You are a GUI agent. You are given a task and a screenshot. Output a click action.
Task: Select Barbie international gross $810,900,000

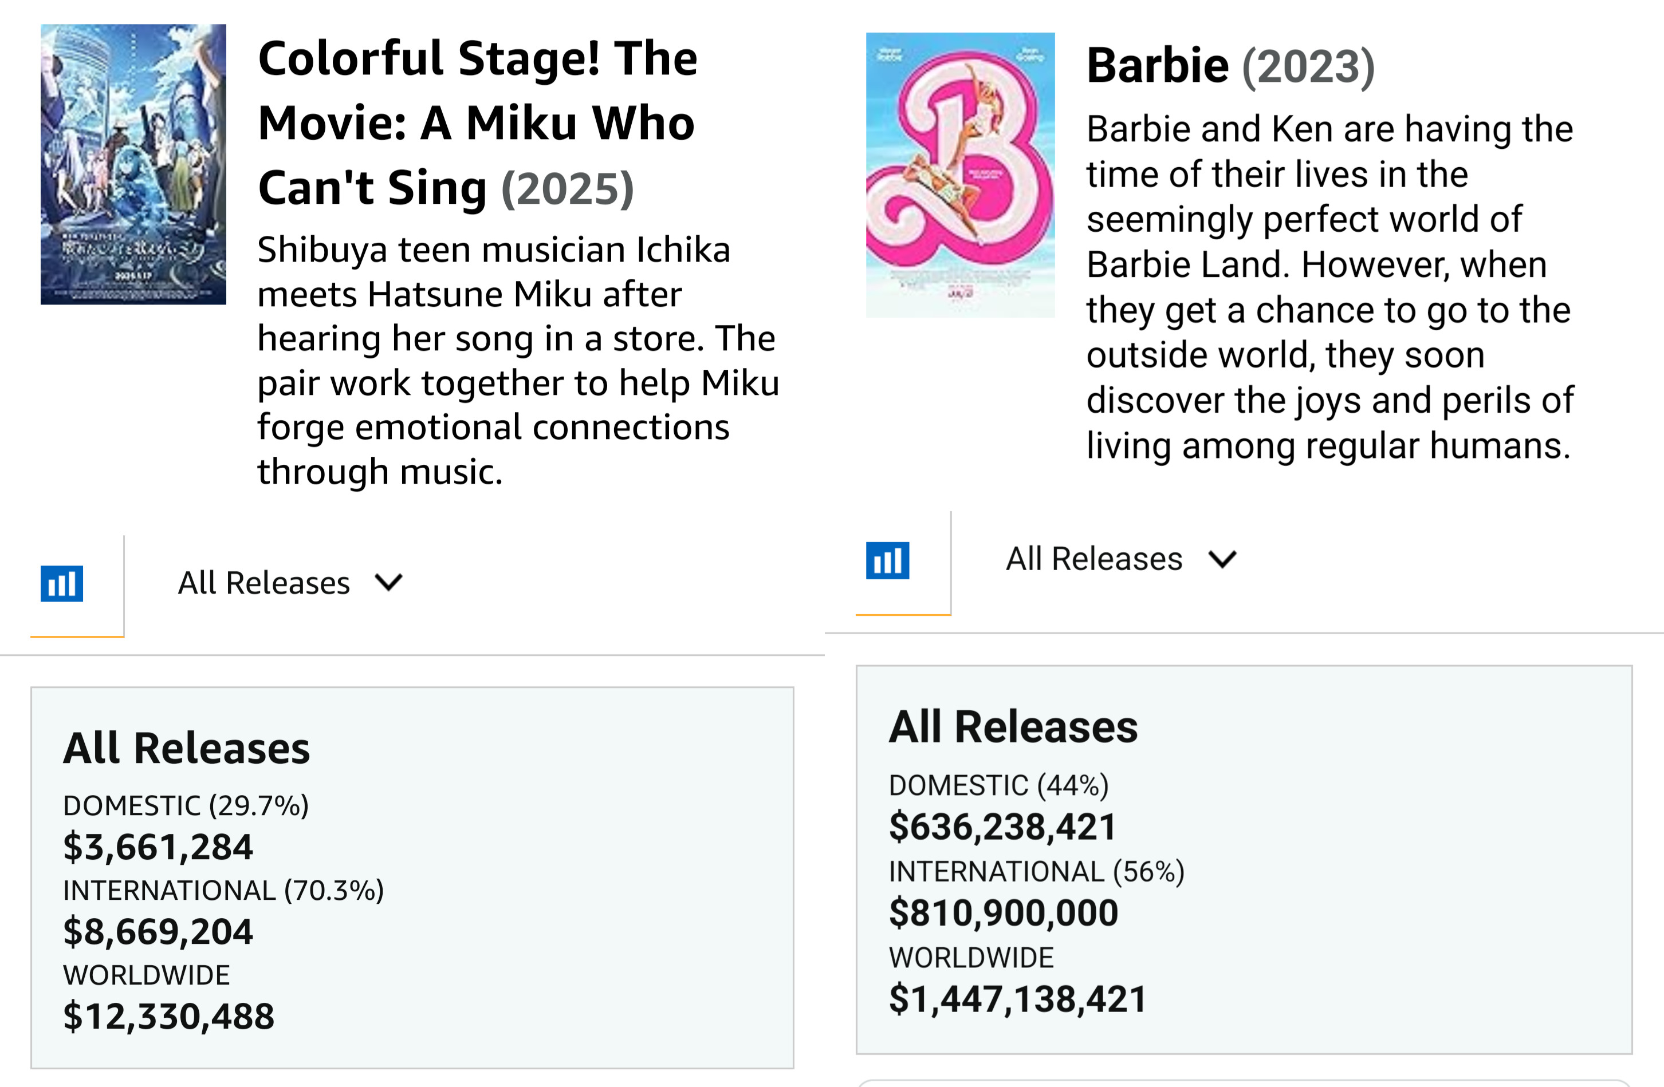click(x=1004, y=912)
